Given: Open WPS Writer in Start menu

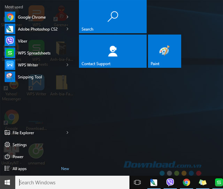Looking at the screenshot, I should [x=28, y=65].
